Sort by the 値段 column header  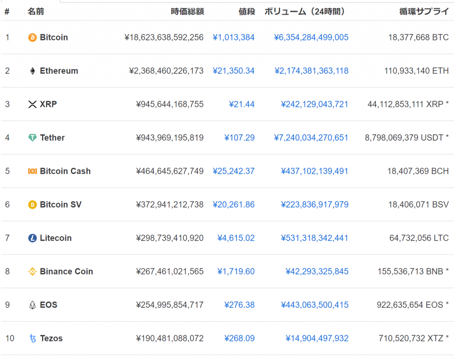click(x=247, y=12)
